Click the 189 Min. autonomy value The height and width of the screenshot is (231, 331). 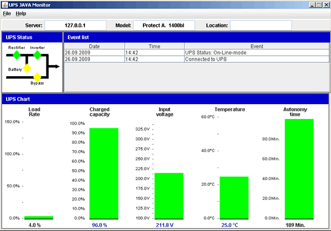pyautogui.click(x=295, y=225)
